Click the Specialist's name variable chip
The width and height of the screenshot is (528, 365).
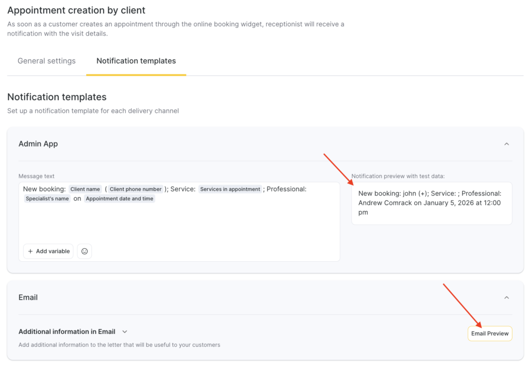coord(47,199)
